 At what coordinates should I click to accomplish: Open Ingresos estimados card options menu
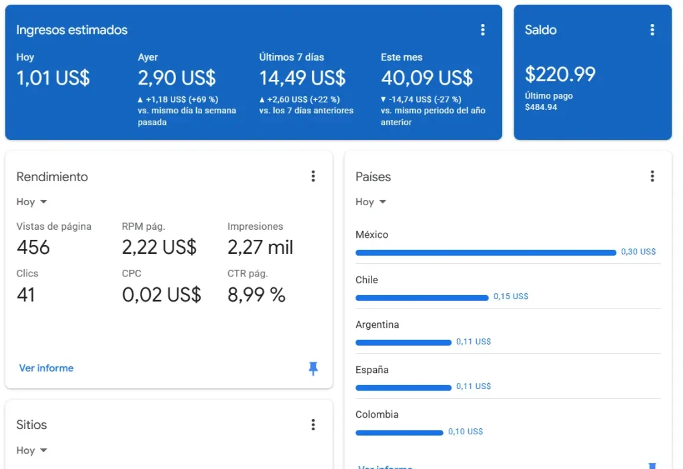(x=483, y=30)
